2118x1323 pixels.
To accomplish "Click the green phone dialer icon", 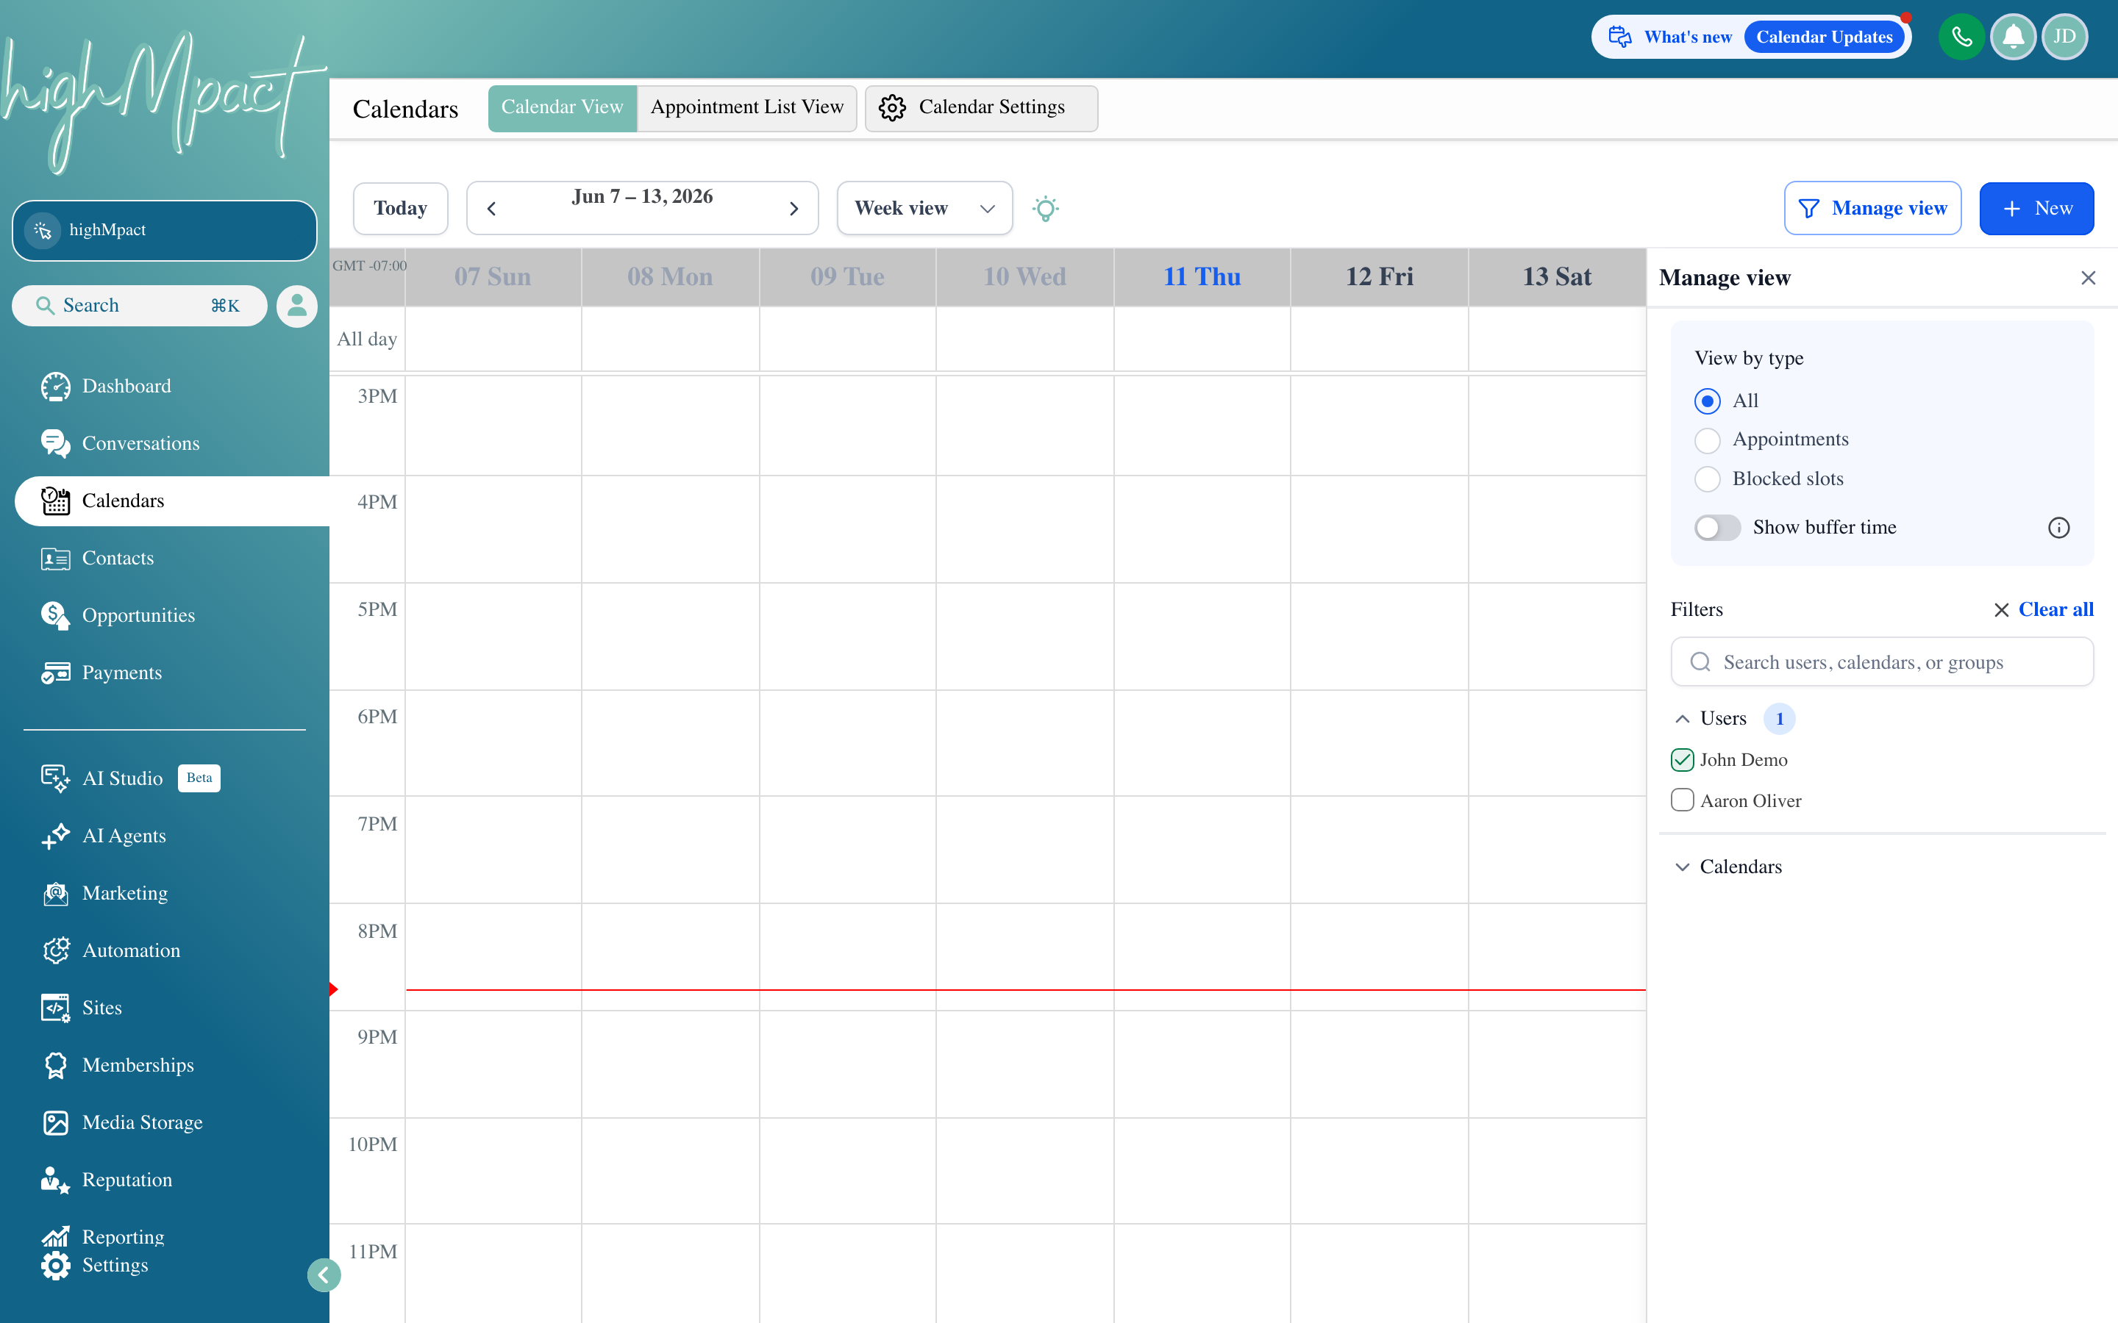I will click(1961, 37).
